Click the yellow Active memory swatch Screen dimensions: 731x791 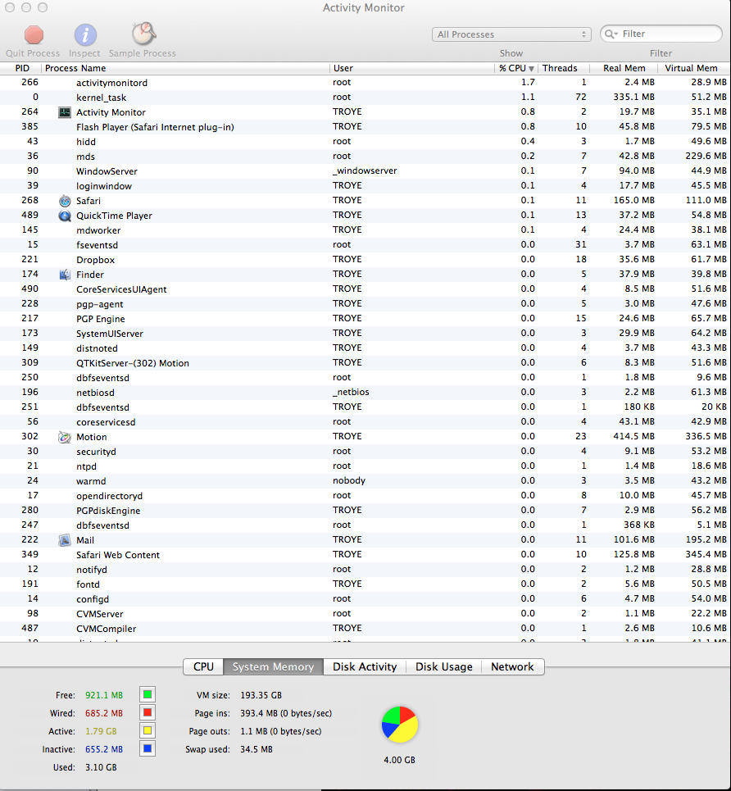coord(148,730)
